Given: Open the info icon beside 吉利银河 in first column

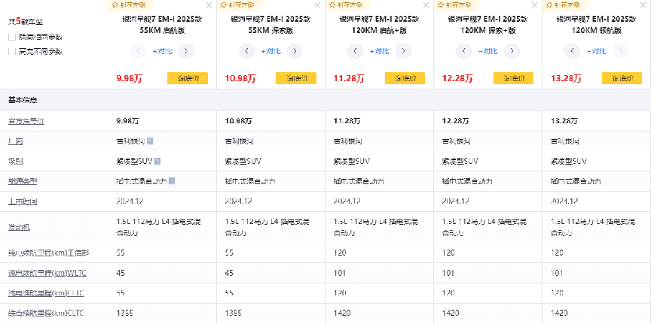Looking at the screenshot, I should point(150,141).
